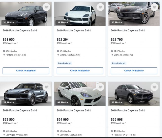Check Availability for the $32 294 Cayenne

(x=80, y=71)
